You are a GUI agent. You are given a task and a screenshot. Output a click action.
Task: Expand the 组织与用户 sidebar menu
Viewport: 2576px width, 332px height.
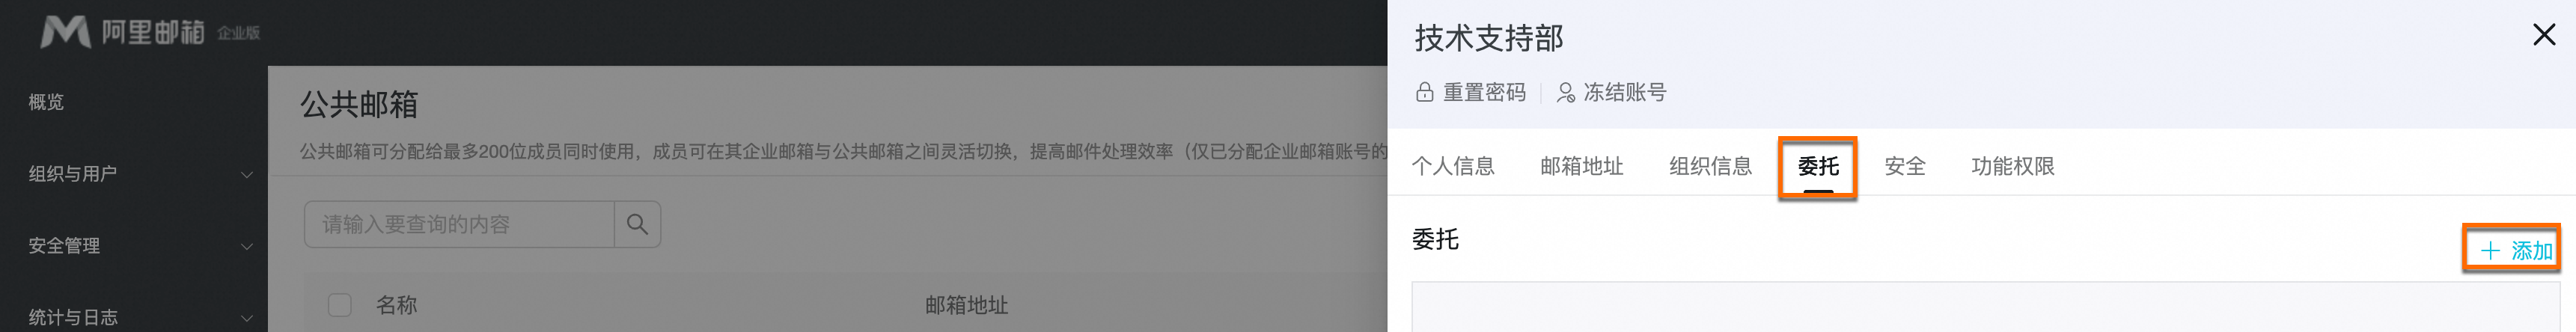click(140, 174)
